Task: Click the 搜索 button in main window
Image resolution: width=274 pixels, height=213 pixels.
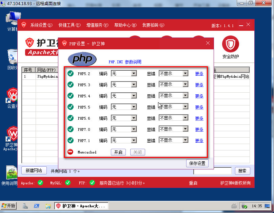Action: (242, 171)
